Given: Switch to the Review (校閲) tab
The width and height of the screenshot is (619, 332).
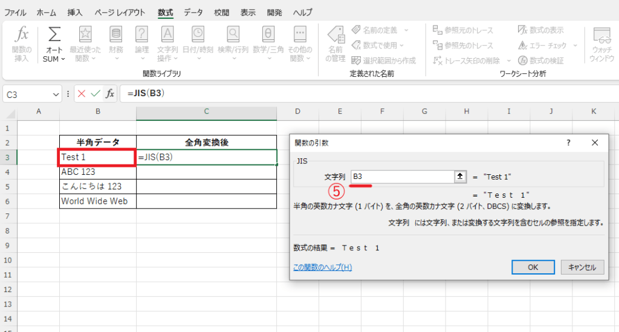Looking at the screenshot, I should tap(221, 13).
